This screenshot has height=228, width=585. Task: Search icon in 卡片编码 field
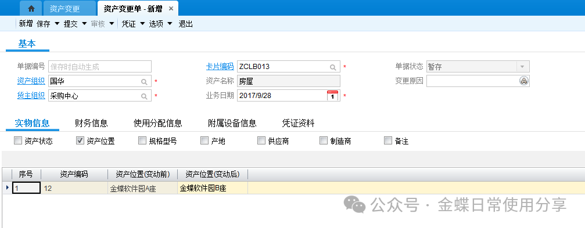point(333,67)
